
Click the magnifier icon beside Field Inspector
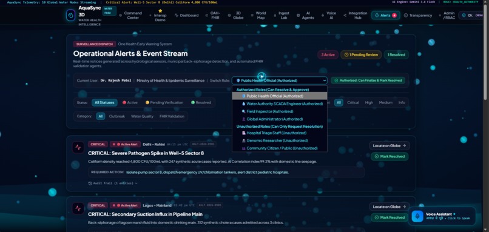click(x=243, y=111)
